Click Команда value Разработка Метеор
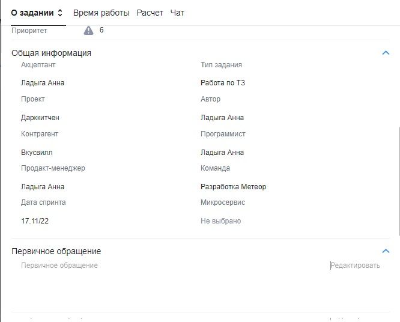This screenshot has height=322, width=400. point(233,187)
